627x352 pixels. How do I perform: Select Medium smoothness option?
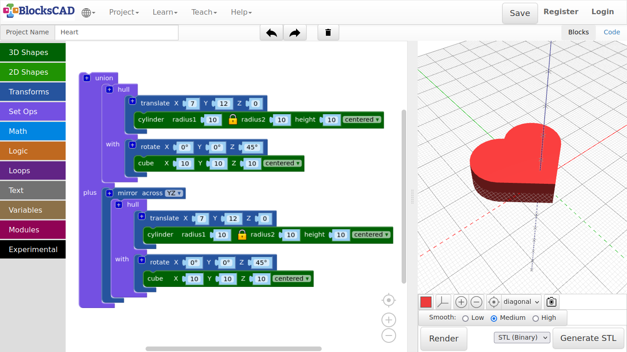(x=494, y=318)
